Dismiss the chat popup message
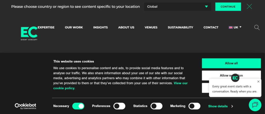This screenshot has width=265, height=114. (258, 82)
